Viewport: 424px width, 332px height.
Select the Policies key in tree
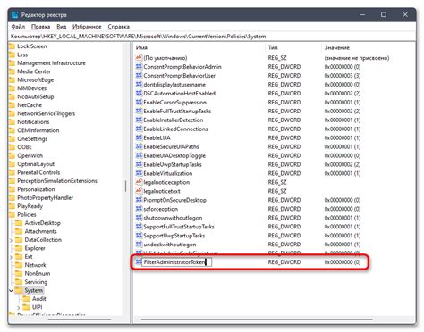27,214
